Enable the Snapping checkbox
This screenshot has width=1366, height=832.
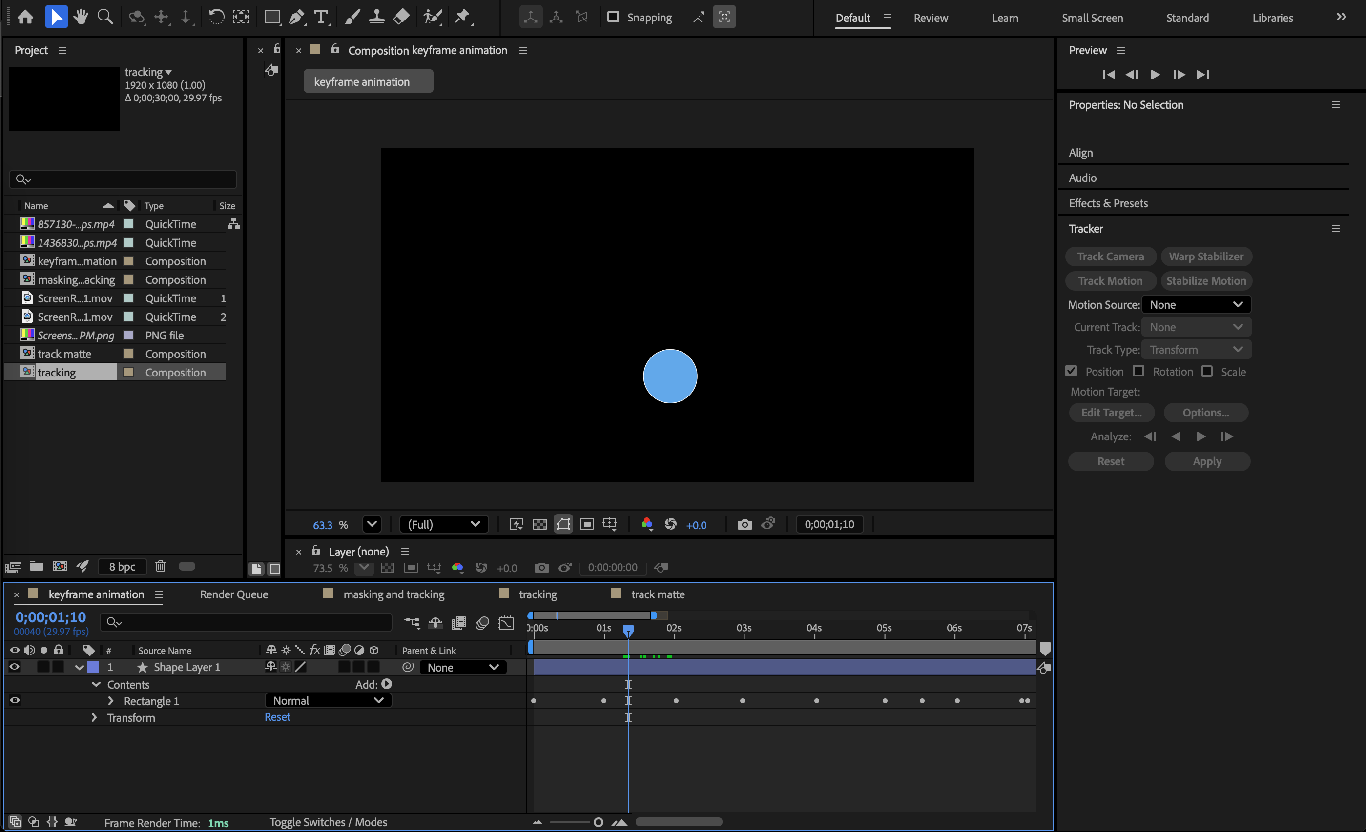(x=613, y=17)
